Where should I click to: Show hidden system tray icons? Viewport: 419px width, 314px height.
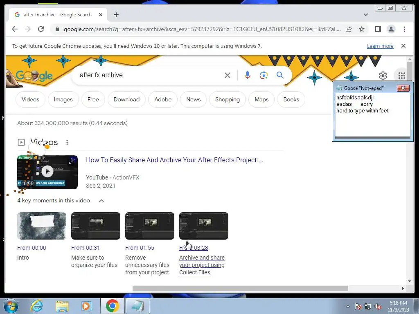point(348,306)
